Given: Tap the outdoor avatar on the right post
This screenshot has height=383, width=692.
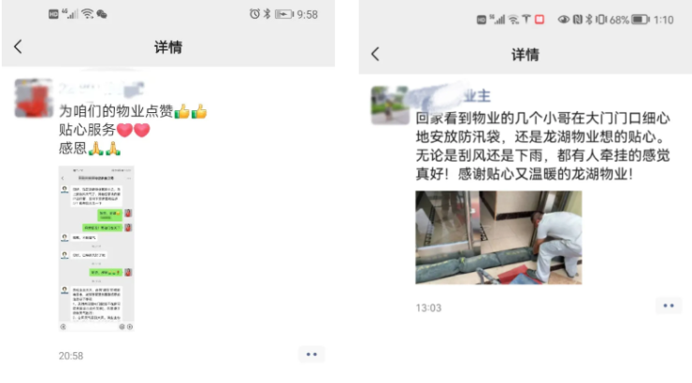Looking at the screenshot, I should coord(390,106).
